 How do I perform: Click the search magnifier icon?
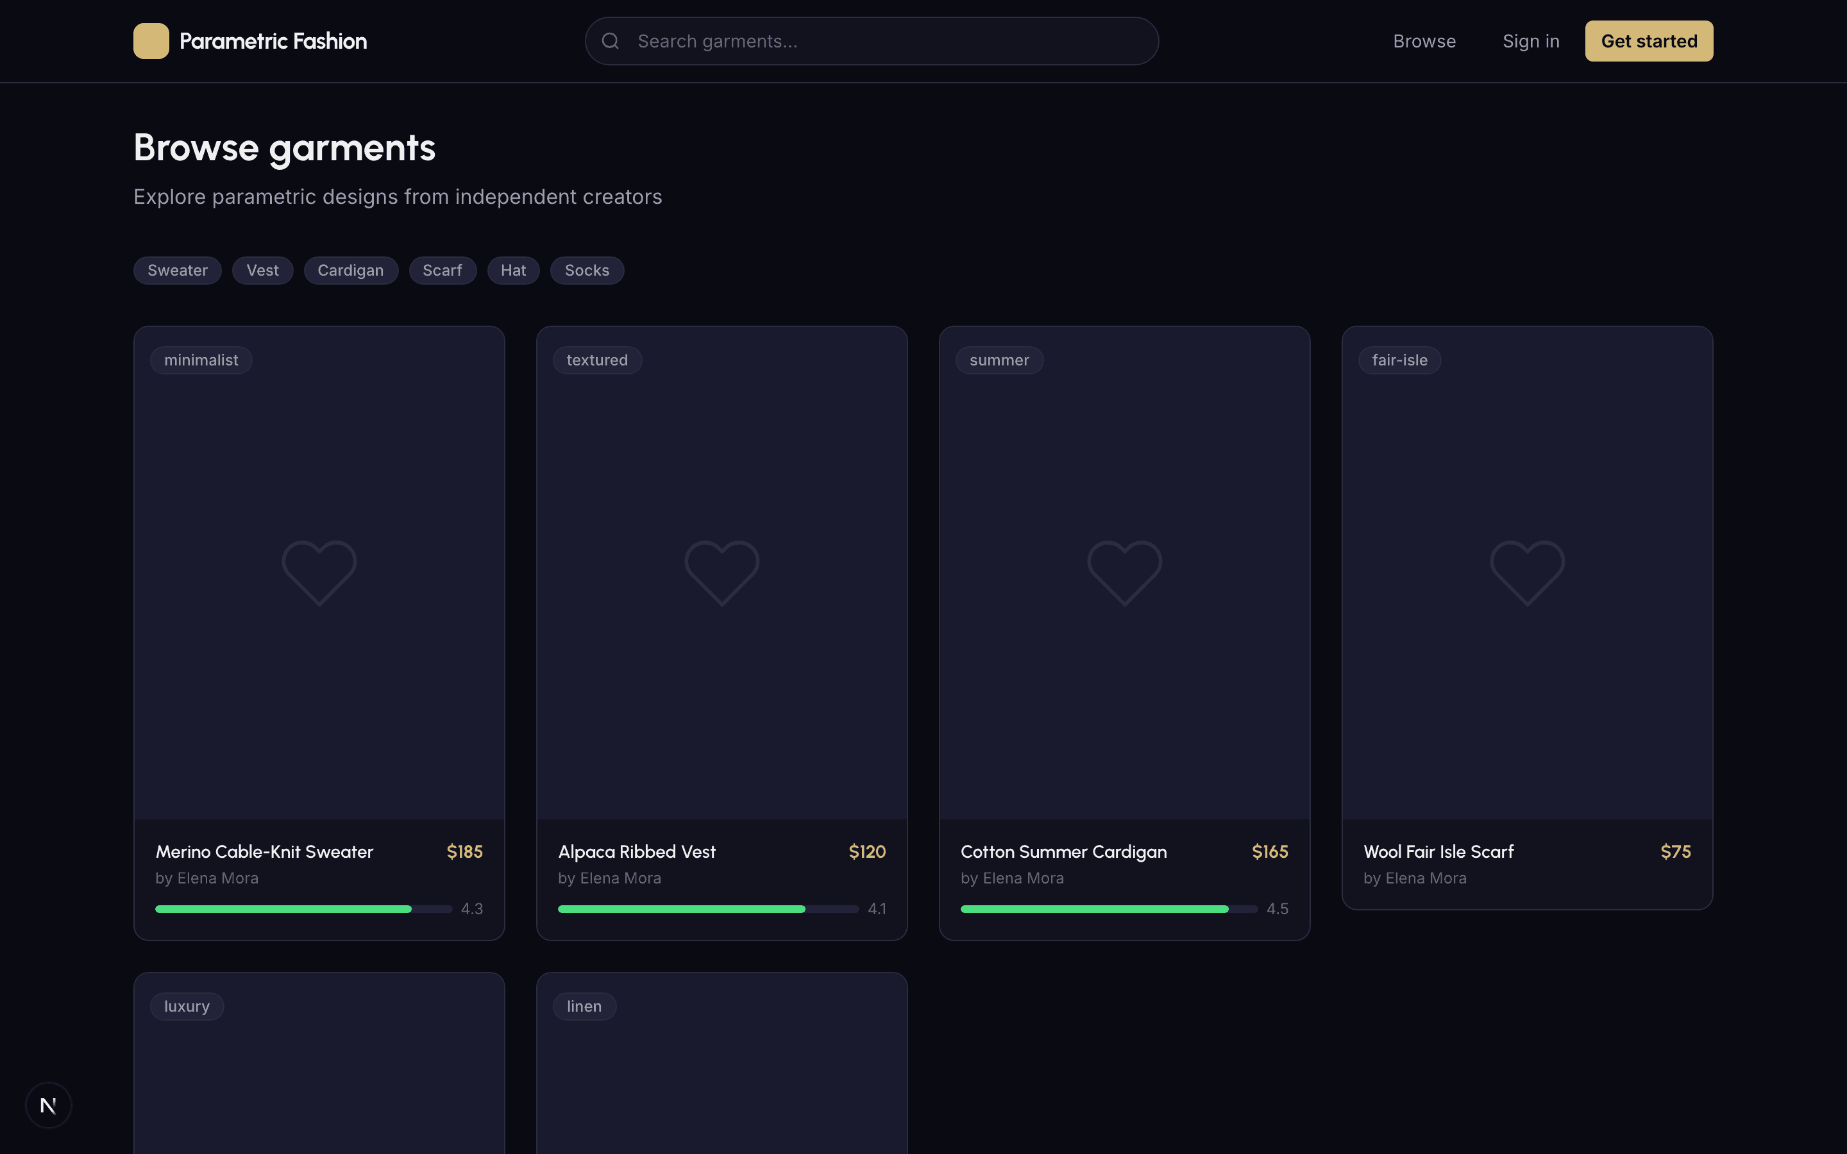pyautogui.click(x=610, y=40)
